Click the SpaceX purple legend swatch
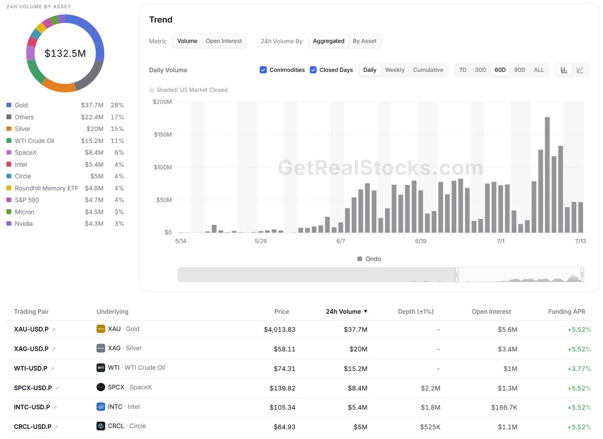 tap(9, 153)
